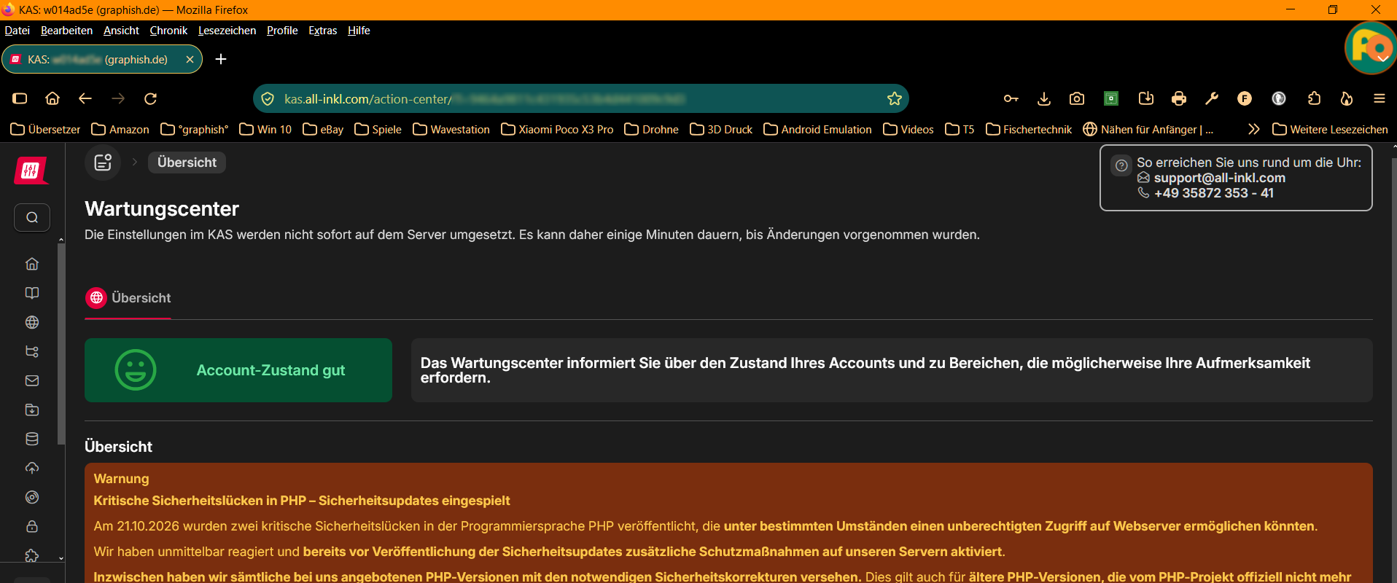Viewport: 1397px width, 583px height.
Task: Open the Firefox downloads panel
Action: click(x=1044, y=98)
